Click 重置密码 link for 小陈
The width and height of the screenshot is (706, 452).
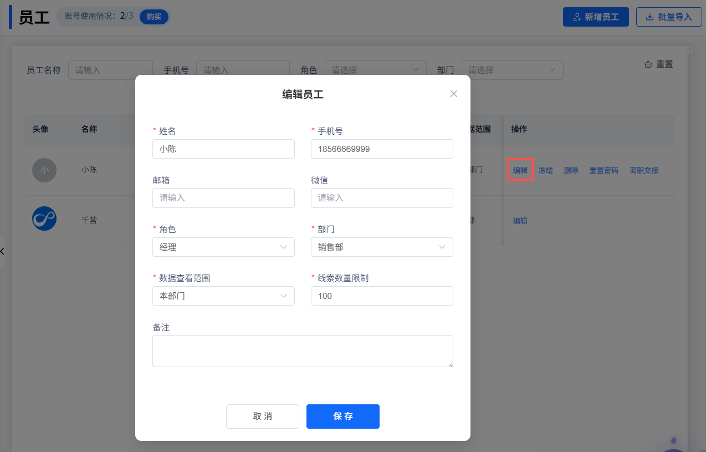tap(603, 170)
